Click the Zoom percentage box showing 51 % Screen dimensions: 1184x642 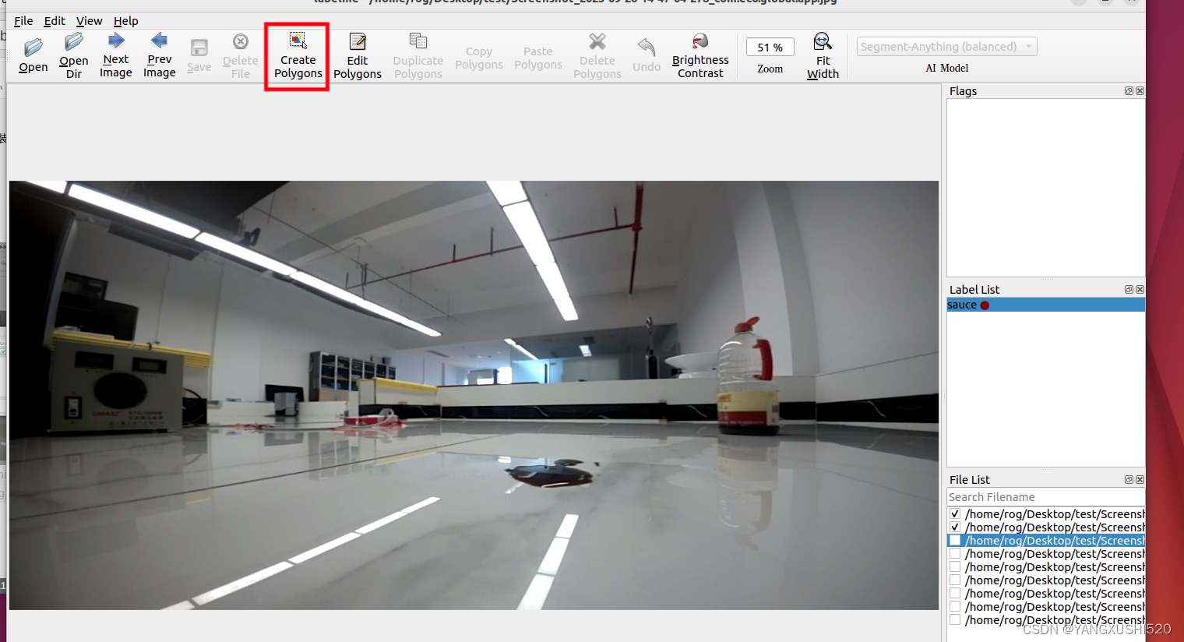pyautogui.click(x=770, y=48)
